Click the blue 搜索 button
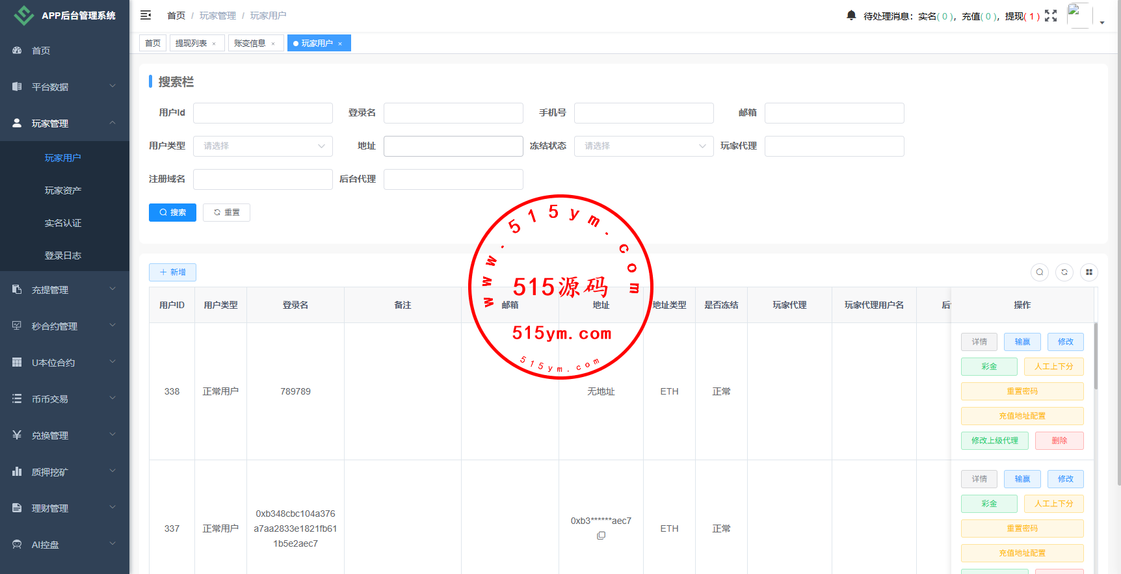The width and height of the screenshot is (1121, 574). coord(172,213)
